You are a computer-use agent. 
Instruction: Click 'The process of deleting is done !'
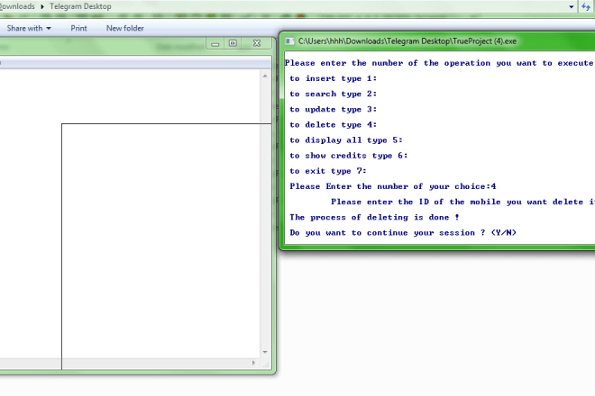tap(374, 218)
